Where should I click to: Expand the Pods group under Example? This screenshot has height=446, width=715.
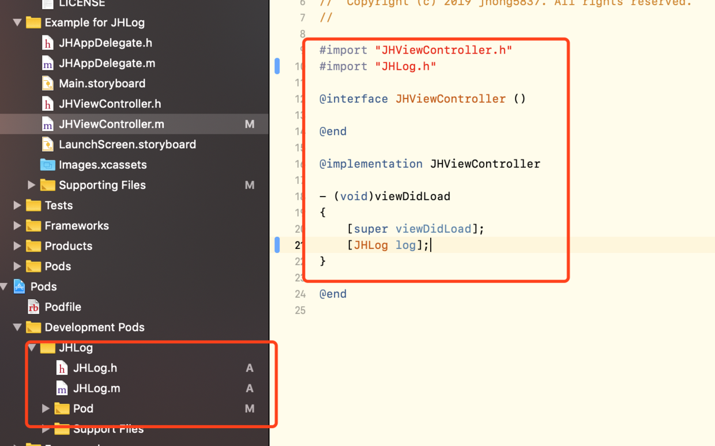click(17, 266)
